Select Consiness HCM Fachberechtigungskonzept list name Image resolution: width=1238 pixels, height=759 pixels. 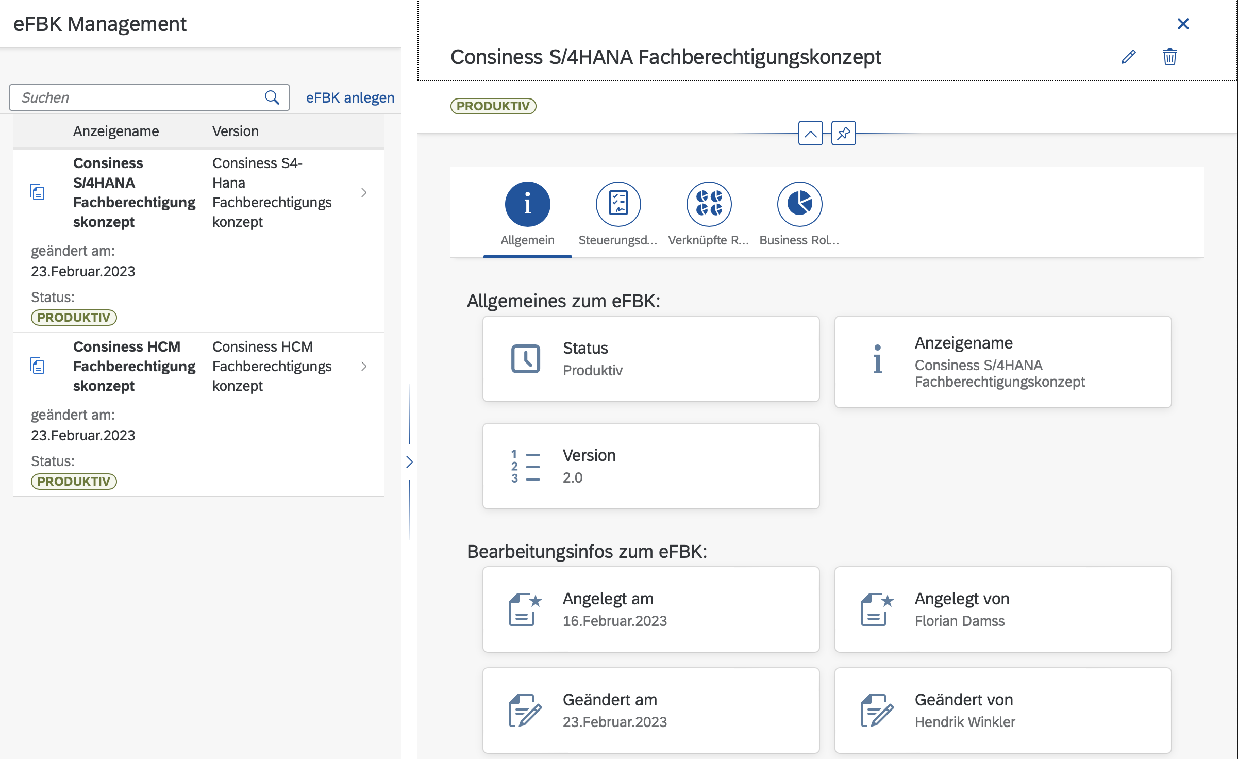[x=134, y=366]
